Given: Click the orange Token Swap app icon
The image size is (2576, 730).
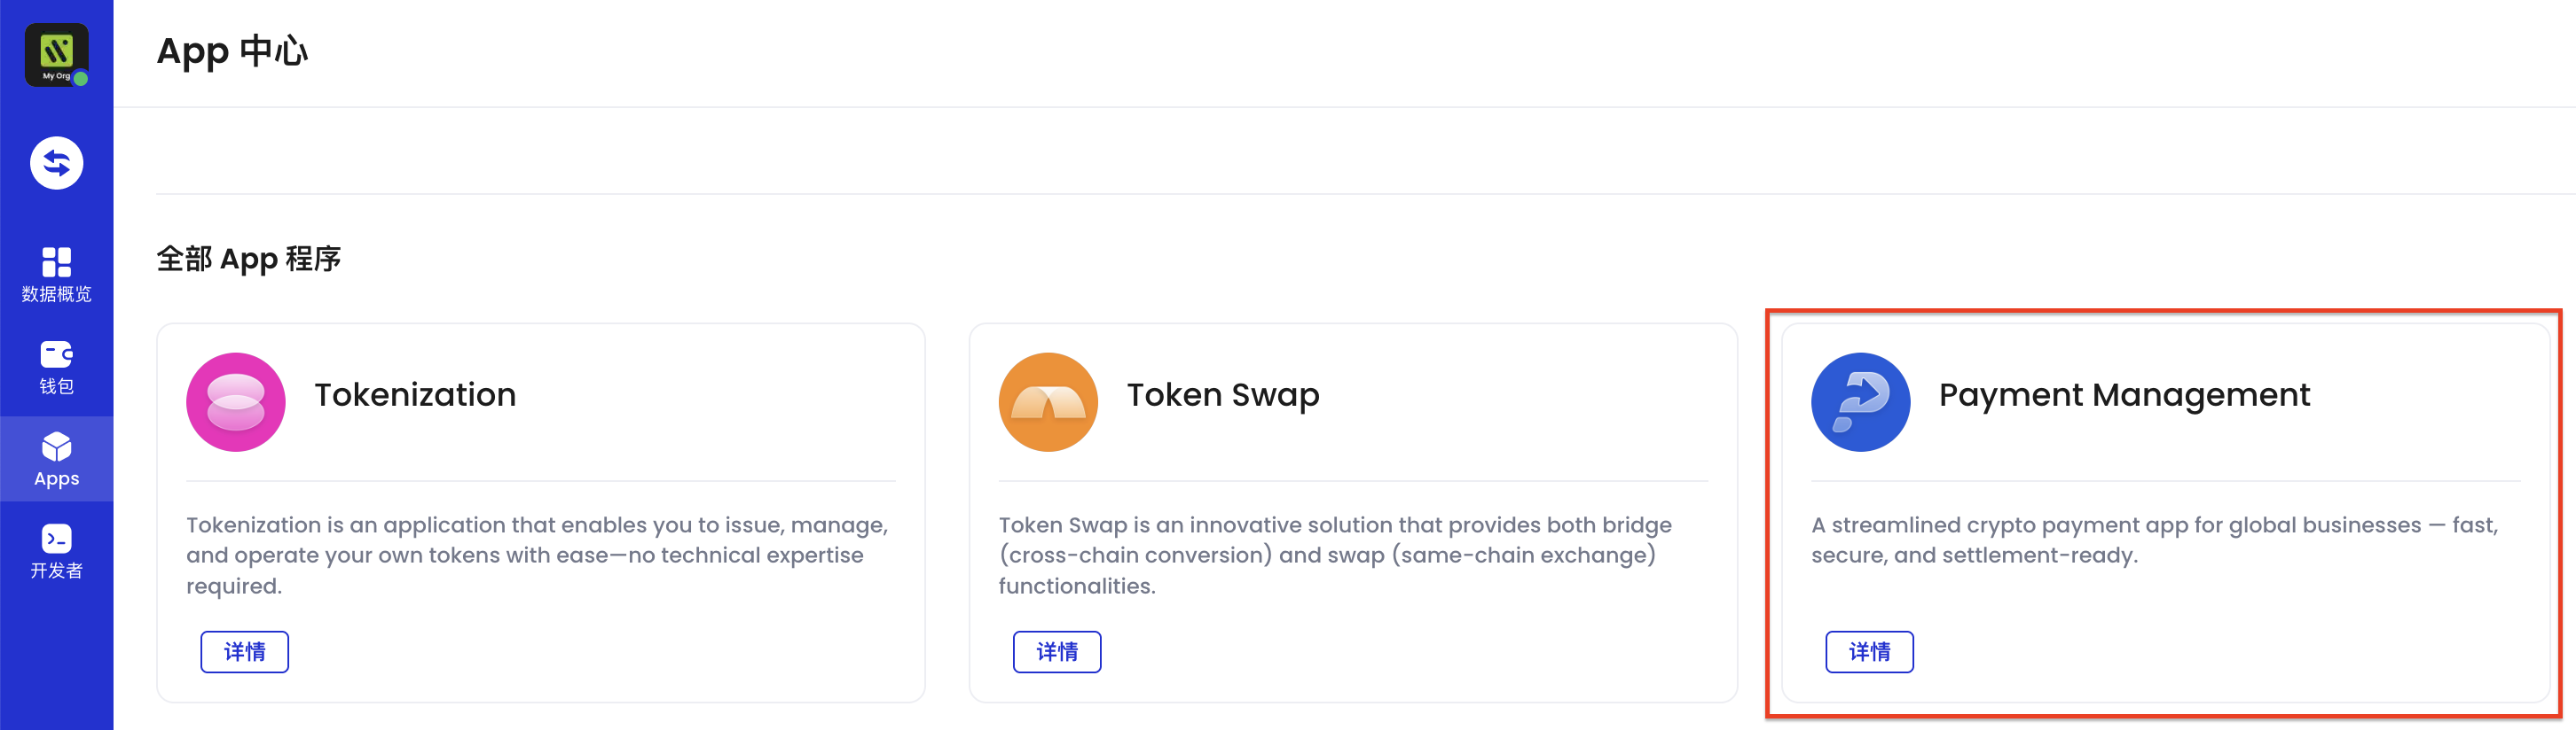Looking at the screenshot, I should click(x=1048, y=401).
